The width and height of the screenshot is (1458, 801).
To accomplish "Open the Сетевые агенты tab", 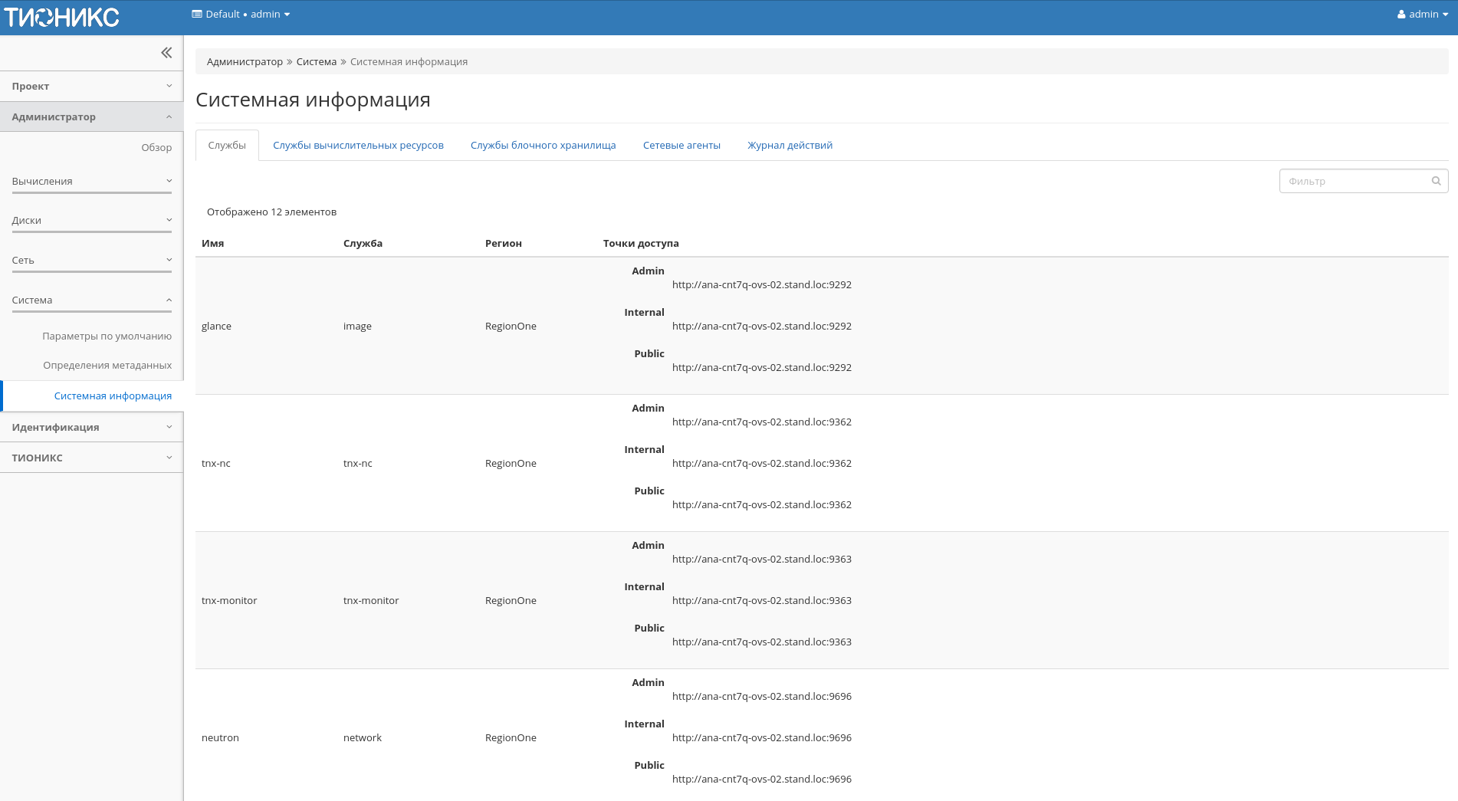I will [681, 146].
